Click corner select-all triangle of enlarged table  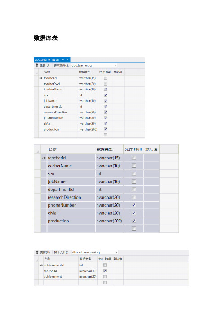tap(38, 151)
